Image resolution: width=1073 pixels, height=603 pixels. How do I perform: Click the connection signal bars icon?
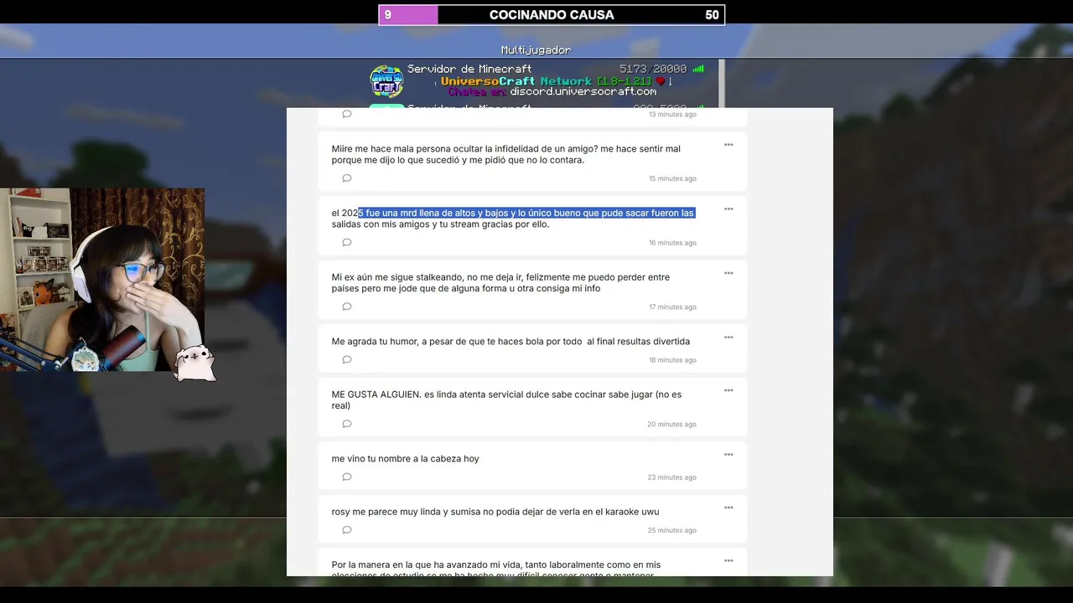[698, 69]
